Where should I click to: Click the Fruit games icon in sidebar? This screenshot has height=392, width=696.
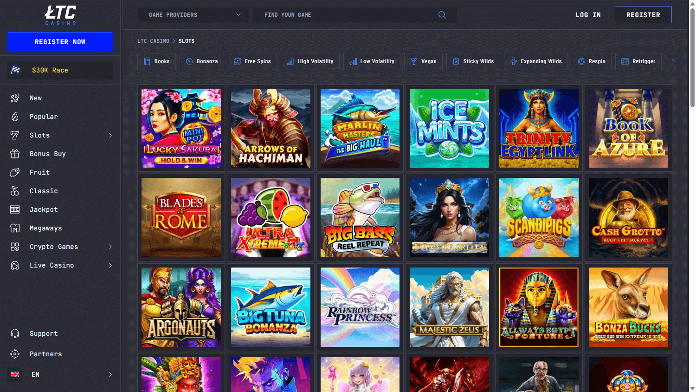[15, 172]
